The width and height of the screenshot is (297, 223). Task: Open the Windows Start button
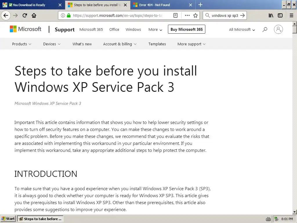8,219
